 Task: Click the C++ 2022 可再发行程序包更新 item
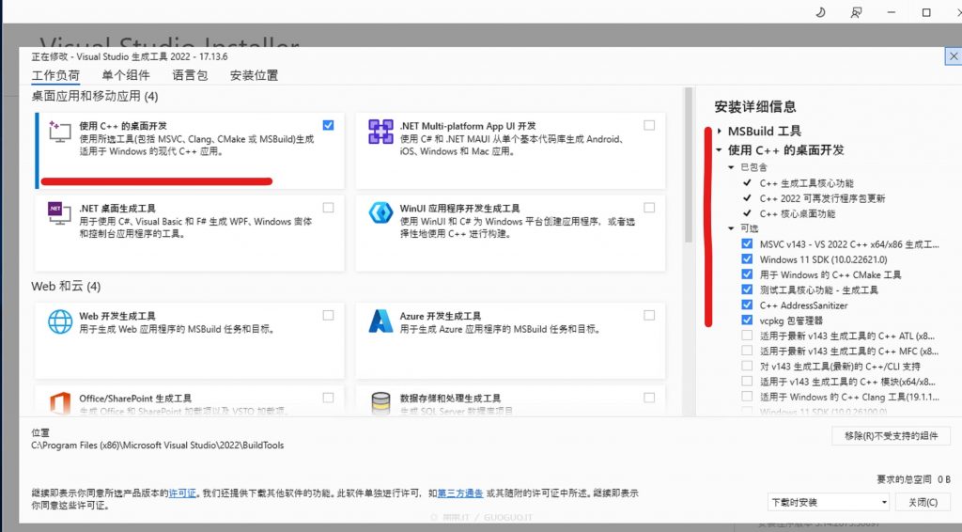coord(822,198)
